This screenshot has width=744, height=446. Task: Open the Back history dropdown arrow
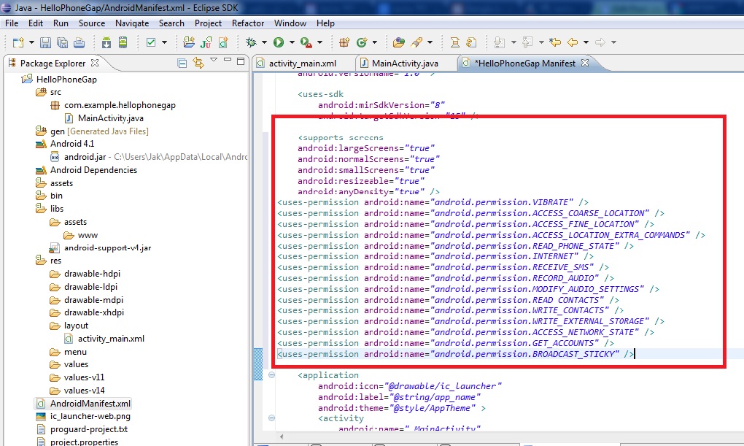[x=586, y=42]
